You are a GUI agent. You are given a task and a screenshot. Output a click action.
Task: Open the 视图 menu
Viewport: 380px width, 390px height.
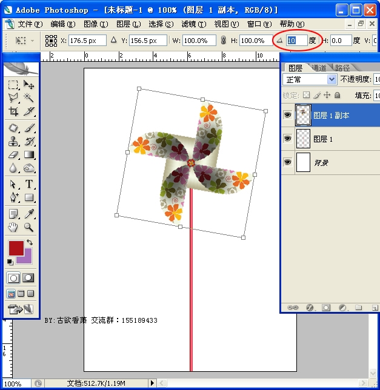tap(227, 24)
